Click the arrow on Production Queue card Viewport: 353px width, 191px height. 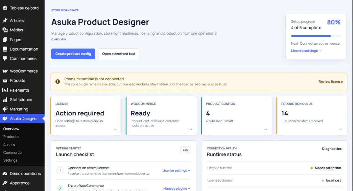(341, 129)
